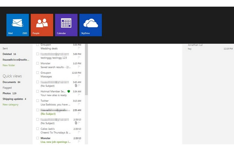Open the lisa.eadicicco@outlo... folder
The image size is (234, 151).
[x=16, y=60]
